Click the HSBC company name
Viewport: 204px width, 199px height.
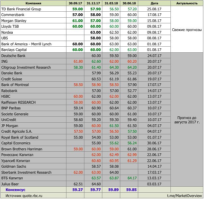coord(6,97)
